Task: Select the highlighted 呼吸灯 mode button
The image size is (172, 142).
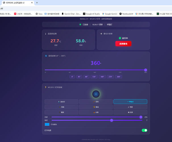Action: (130, 102)
